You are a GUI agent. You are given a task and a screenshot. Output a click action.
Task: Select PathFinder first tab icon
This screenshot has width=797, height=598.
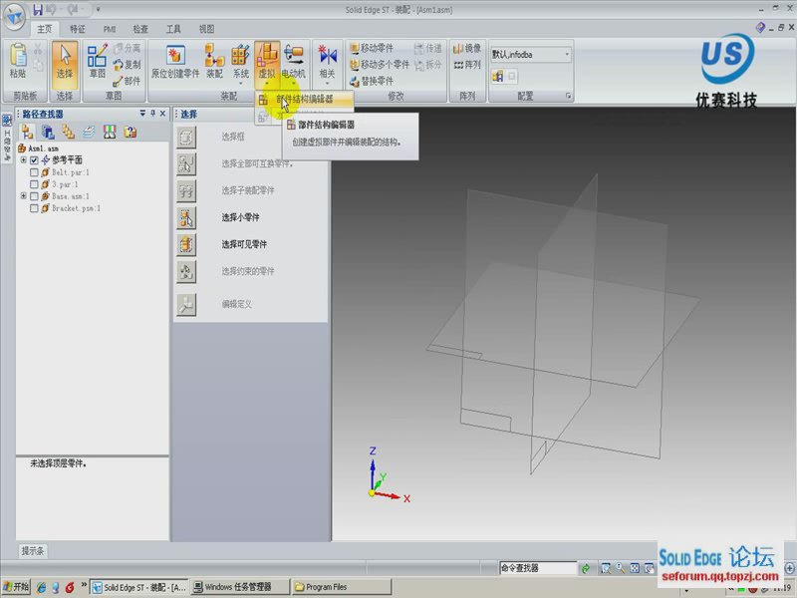tap(27, 133)
